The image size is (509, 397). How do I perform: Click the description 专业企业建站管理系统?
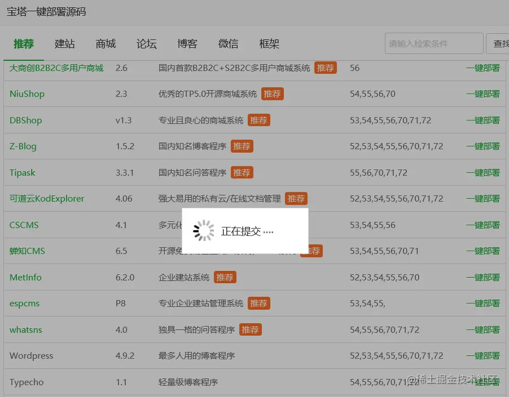pyautogui.click(x=201, y=304)
